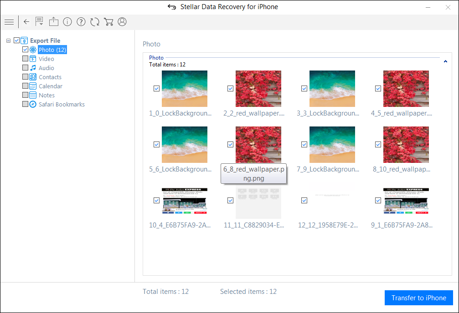The image size is (459, 313).
Task: Uncheck the 1_0_LockBackground photo checkbox
Action: [157, 89]
